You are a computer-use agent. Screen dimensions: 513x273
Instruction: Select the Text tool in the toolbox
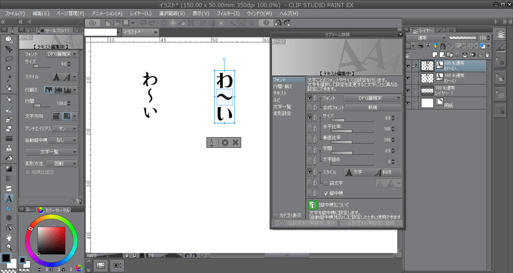(x=9, y=198)
